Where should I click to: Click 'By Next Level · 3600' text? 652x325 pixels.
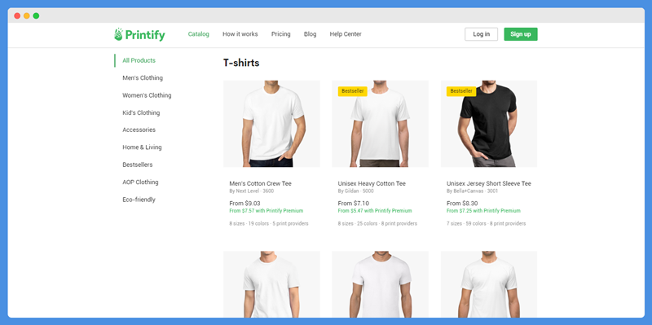[252, 191]
